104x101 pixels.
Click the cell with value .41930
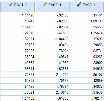click(x=52, y=63)
